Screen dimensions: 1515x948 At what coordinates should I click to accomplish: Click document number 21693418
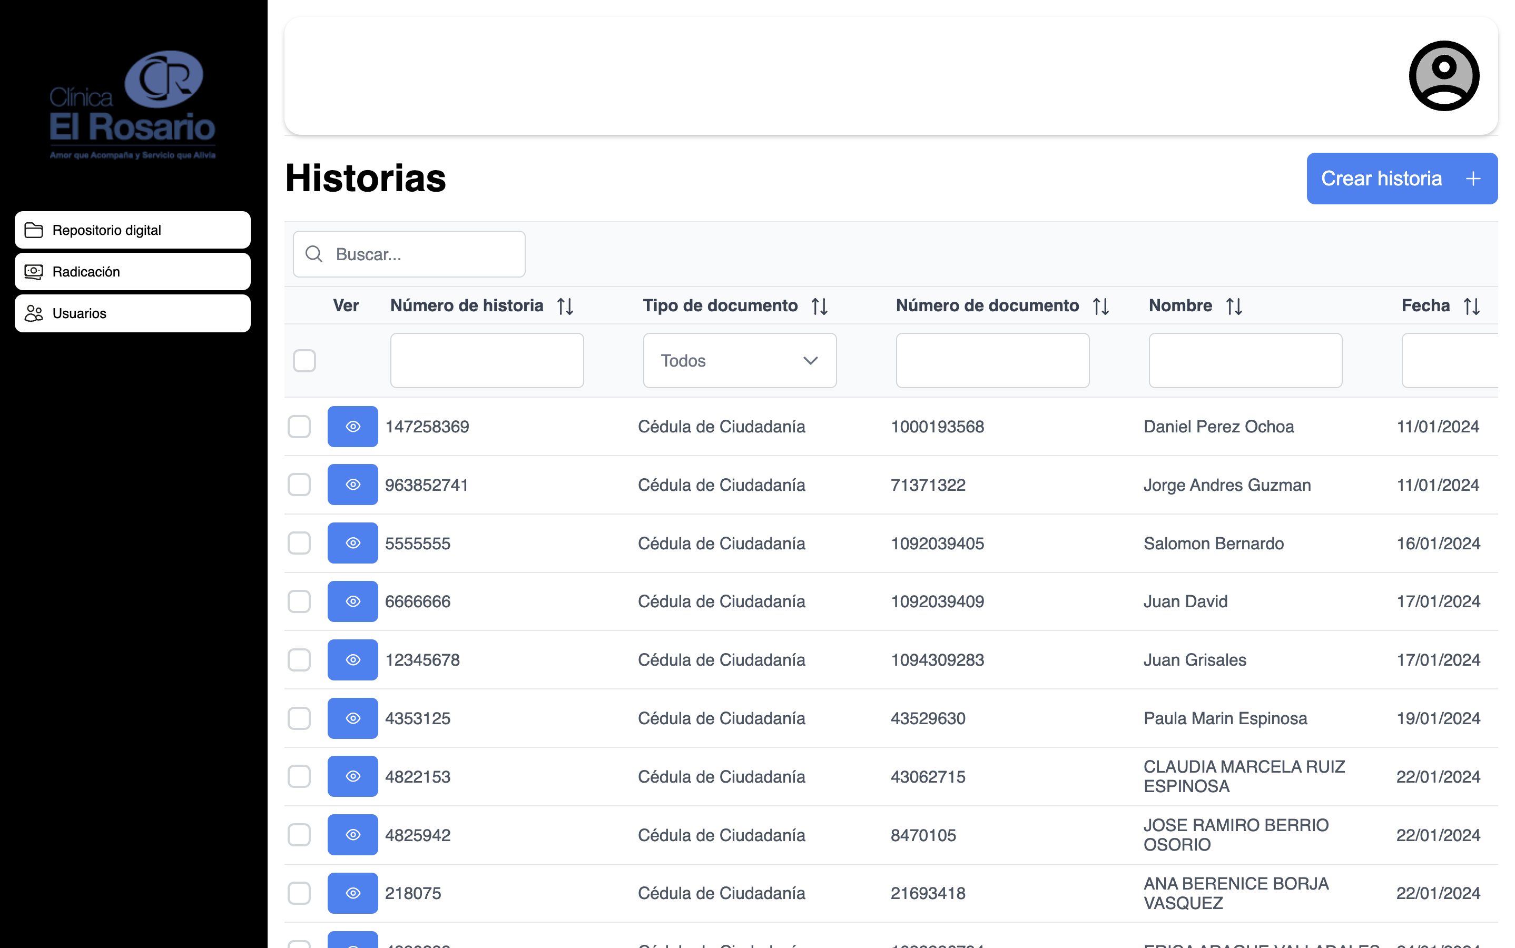click(x=928, y=893)
